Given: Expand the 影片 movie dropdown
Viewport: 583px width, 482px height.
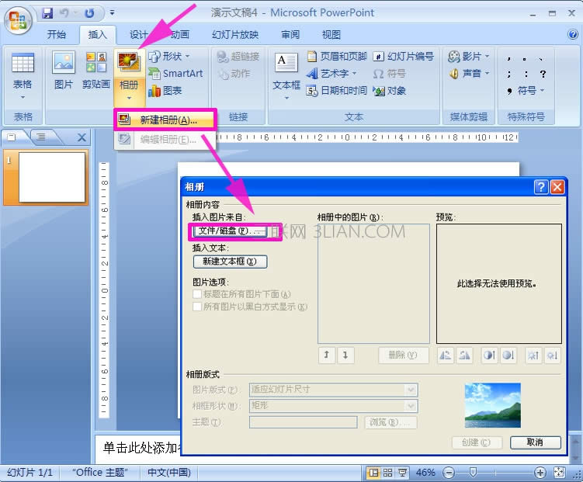Looking at the screenshot, I should tap(487, 57).
